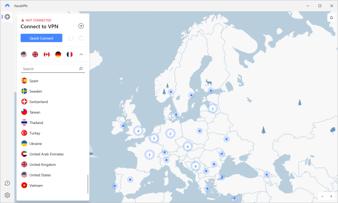Click the country list scrollbar
The height and width of the screenshot is (203, 338).
point(88,184)
